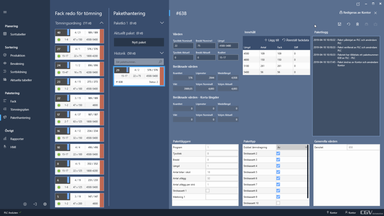Click the undo changes icon
This screenshot has width=384, height=216.
(x=348, y=24)
